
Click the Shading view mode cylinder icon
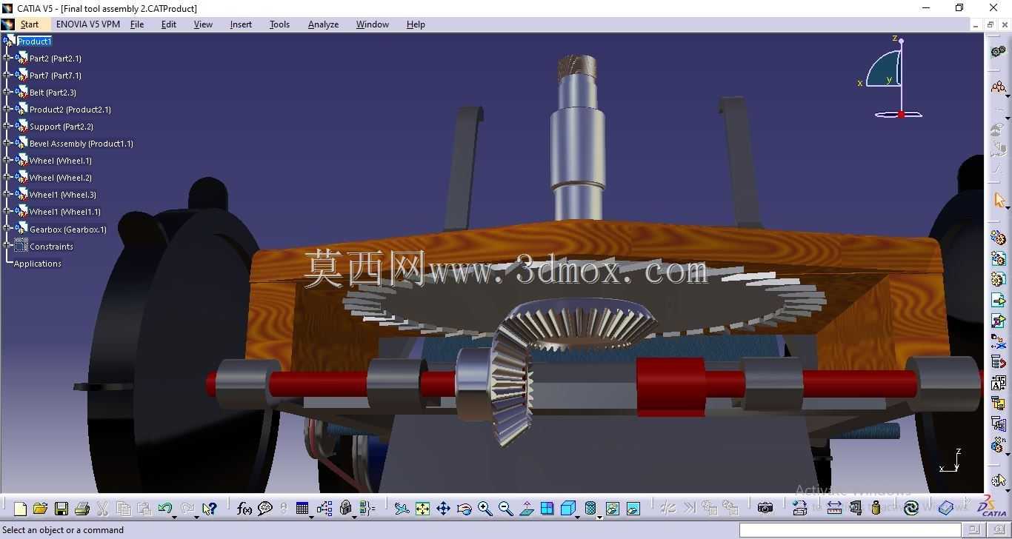(x=590, y=509)
